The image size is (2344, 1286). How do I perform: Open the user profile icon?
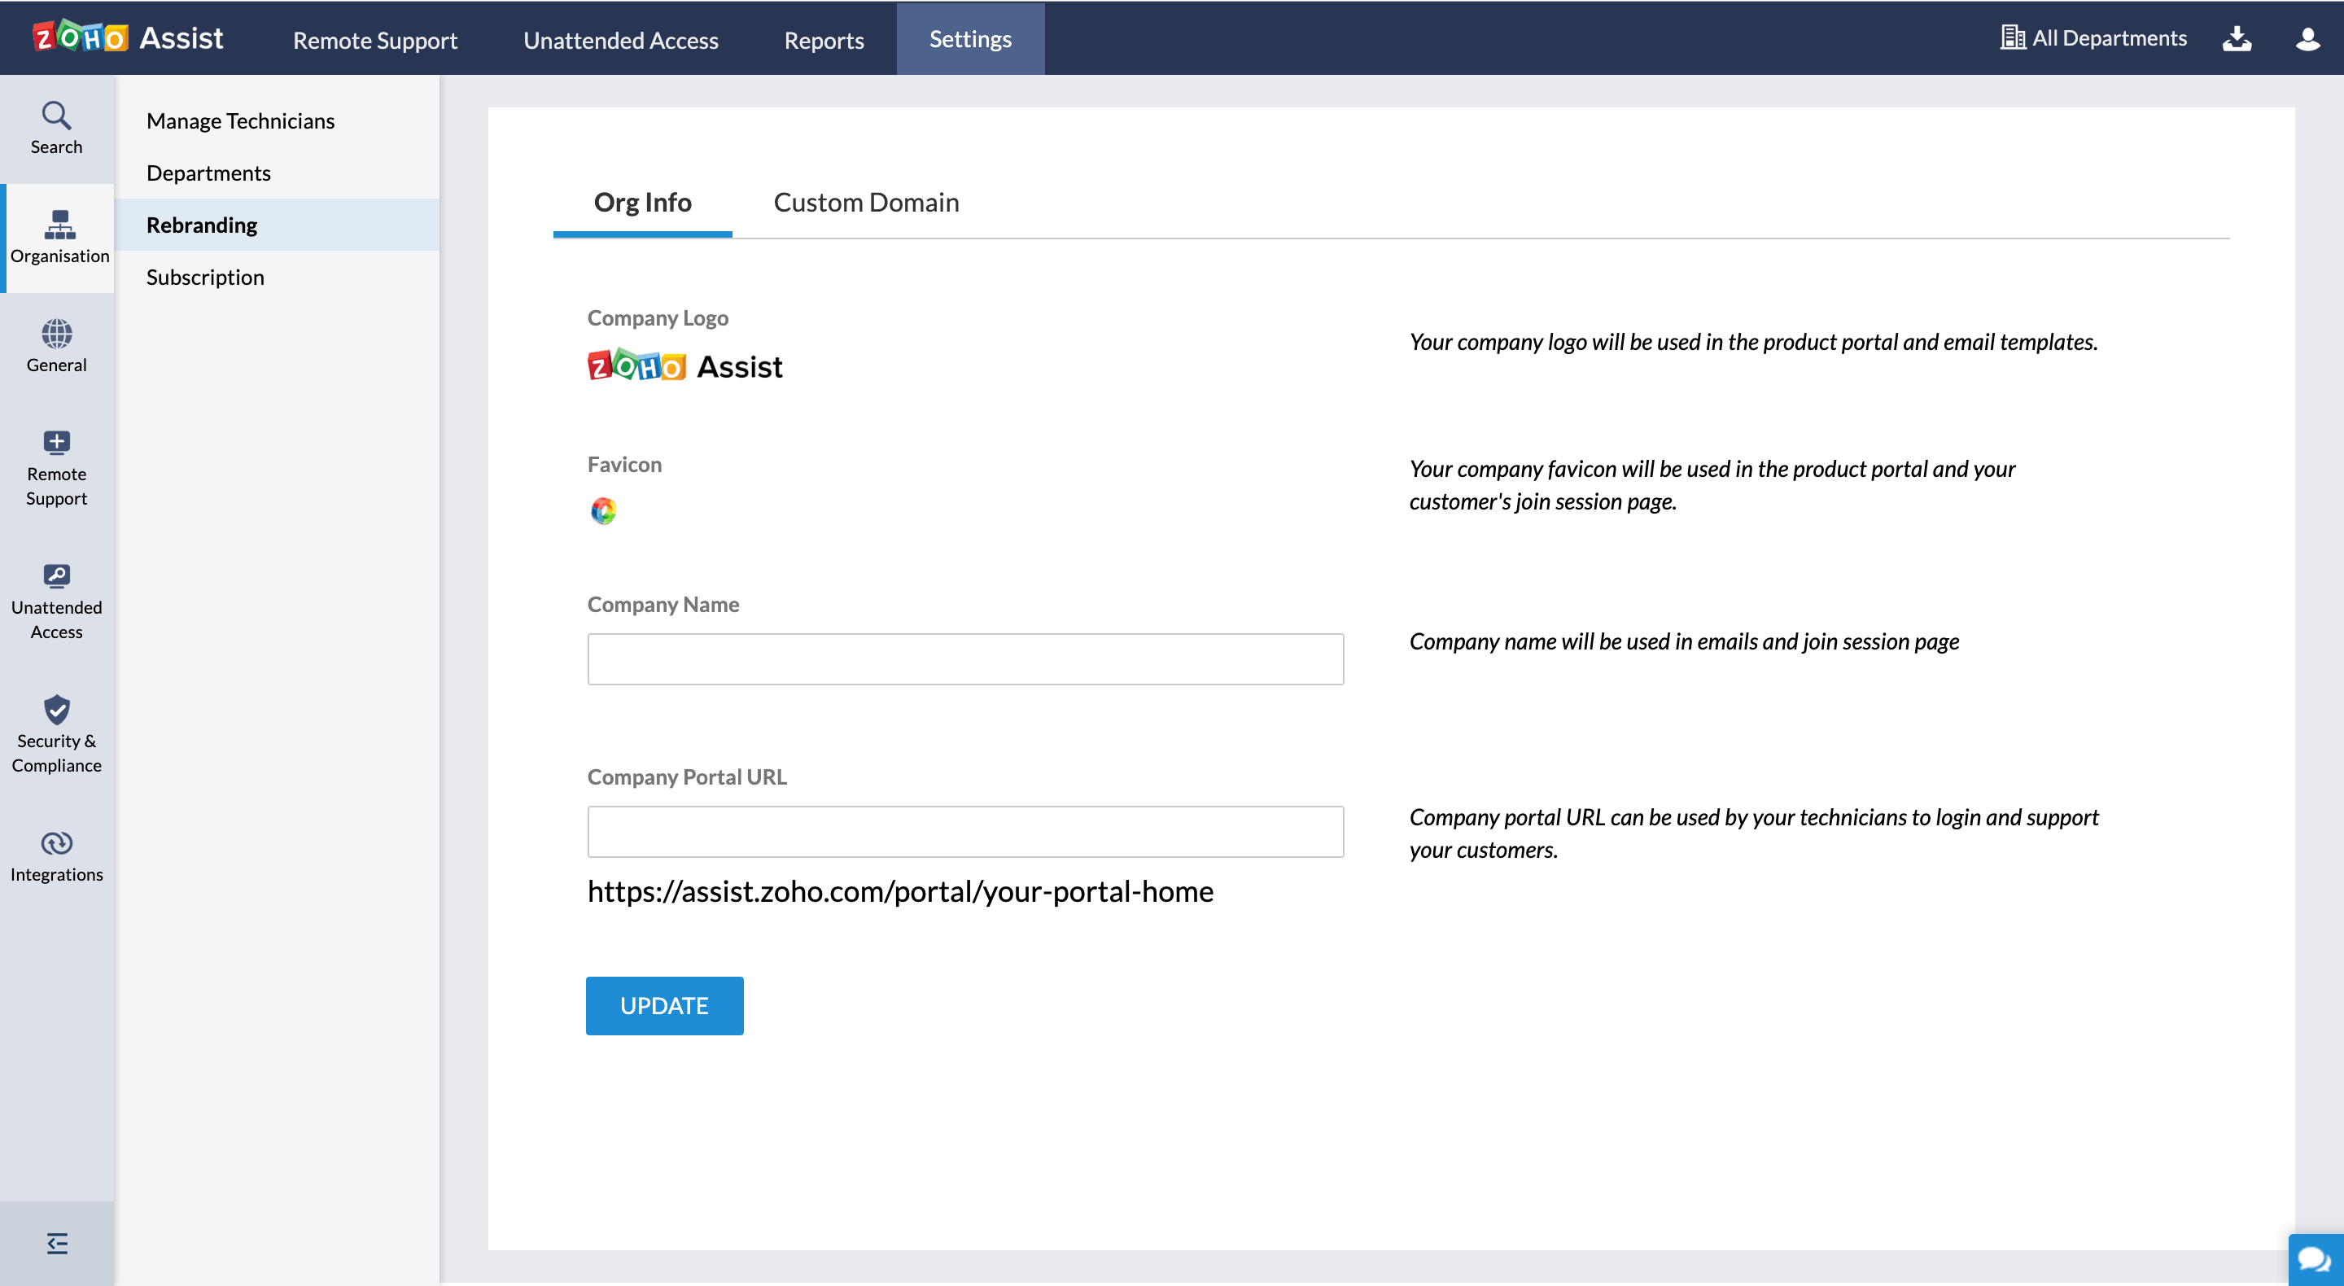(2307, 38)
